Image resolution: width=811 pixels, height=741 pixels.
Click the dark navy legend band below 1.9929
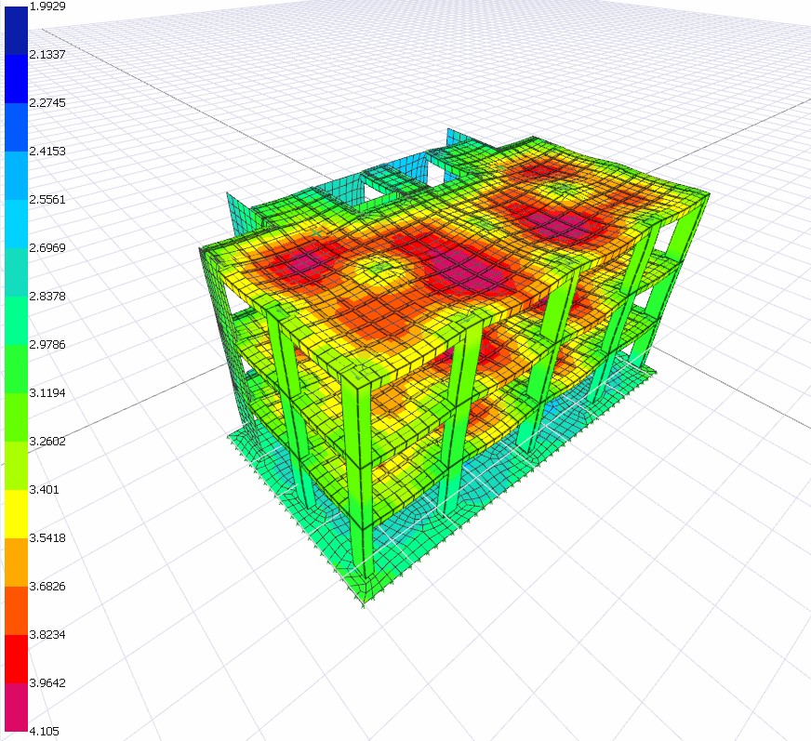[16, 30]
